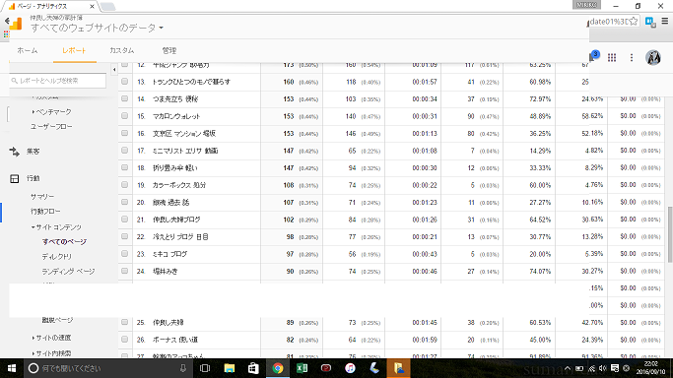The width and height of the screenshot is (673, 378).
Task: Click the page vertical scrollbar thumb
Action: pos(670,234)
